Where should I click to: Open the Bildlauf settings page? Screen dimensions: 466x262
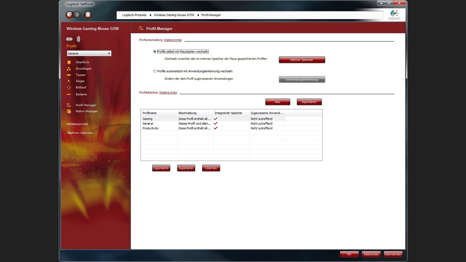pos(81,88)
